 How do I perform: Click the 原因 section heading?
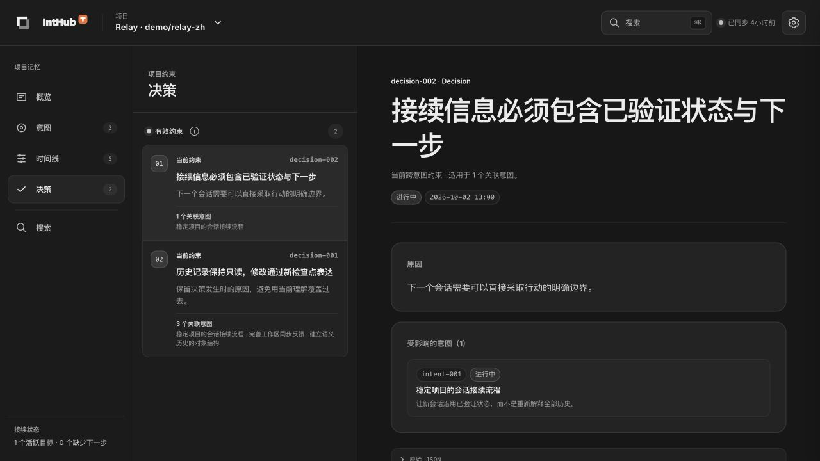coord(414,264)
